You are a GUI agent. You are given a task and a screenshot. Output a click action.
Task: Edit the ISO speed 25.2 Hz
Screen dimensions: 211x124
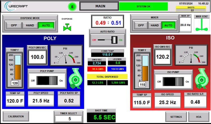tap(168, 102)
